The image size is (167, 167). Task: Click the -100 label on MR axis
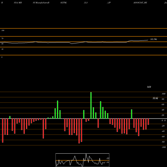coord(164,147)
